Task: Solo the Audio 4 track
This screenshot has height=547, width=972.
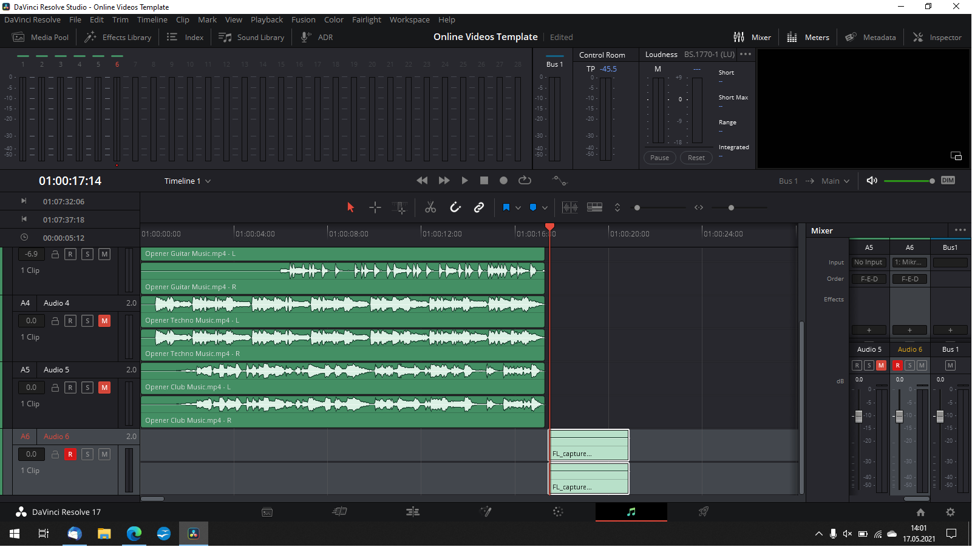Action: pyautogui.click(x=87, y=321)
